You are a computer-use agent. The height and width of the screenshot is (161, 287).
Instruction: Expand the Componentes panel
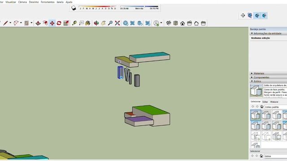(252, 77)
